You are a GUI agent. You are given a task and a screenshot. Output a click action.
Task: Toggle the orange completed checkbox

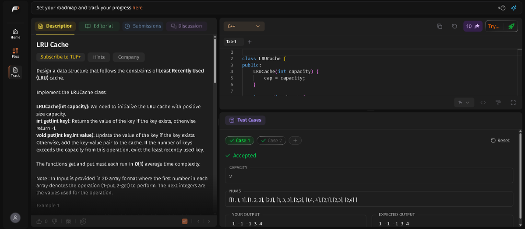click(184, 221)
